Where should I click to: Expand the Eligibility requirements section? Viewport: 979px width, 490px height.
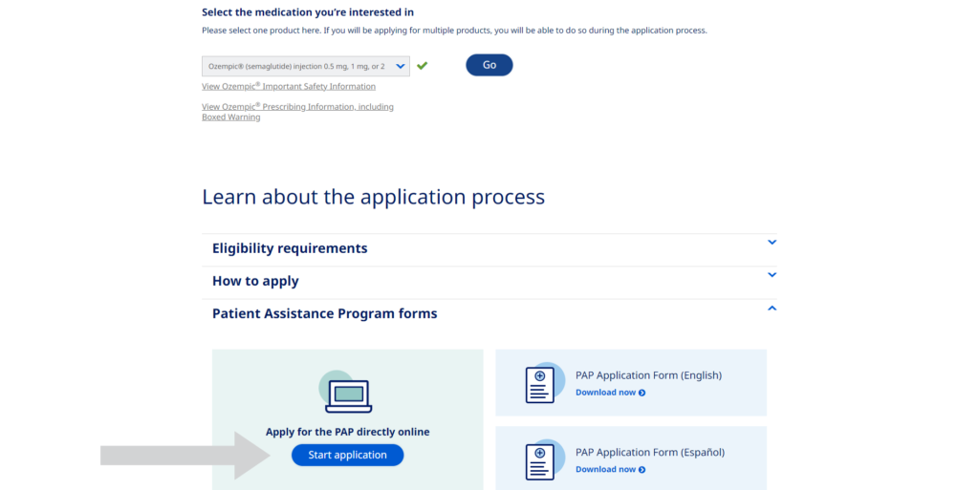click(x=489, y=248)
